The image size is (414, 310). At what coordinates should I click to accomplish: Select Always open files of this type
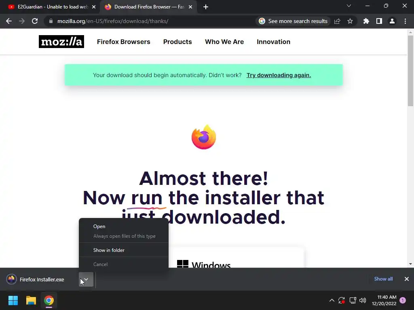(x=124, y=236)
